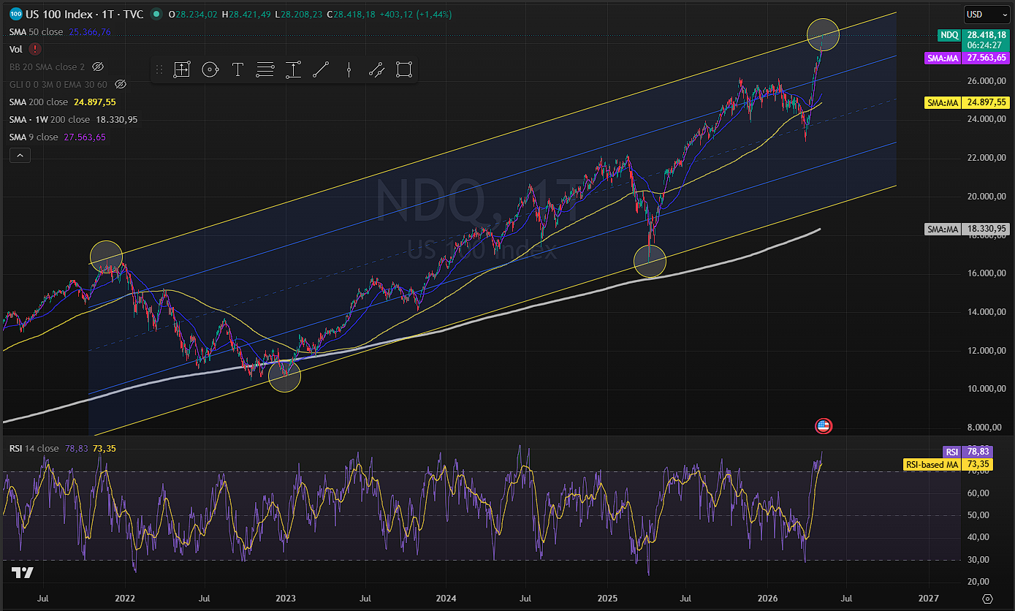Click the SMA 50 value 25.366,76
Viewport: 1015px width, 611px height.
[90, 31]
